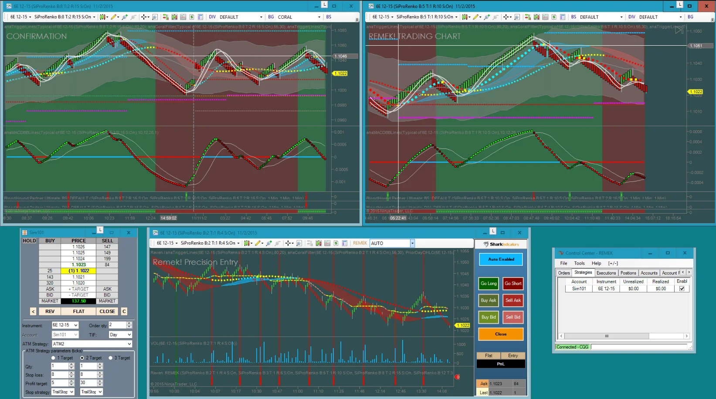This screenshot has height=399, width=716.
Task: Click Sell Bid button in SharkIndicators panel
Action: (x=513, y=317)
